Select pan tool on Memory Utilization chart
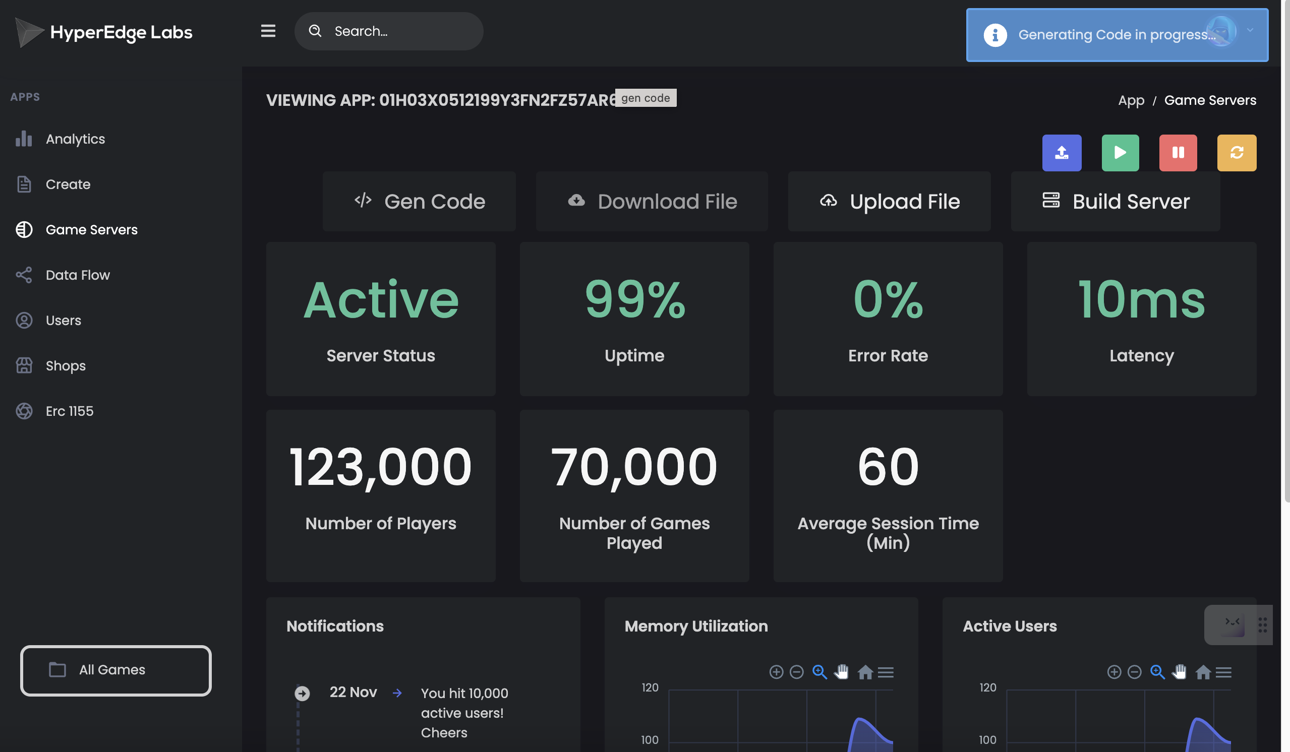 (x=841, y=672)
